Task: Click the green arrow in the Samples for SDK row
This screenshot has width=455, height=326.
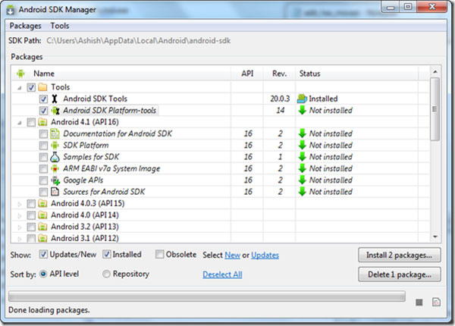Action: coord(303,157)
